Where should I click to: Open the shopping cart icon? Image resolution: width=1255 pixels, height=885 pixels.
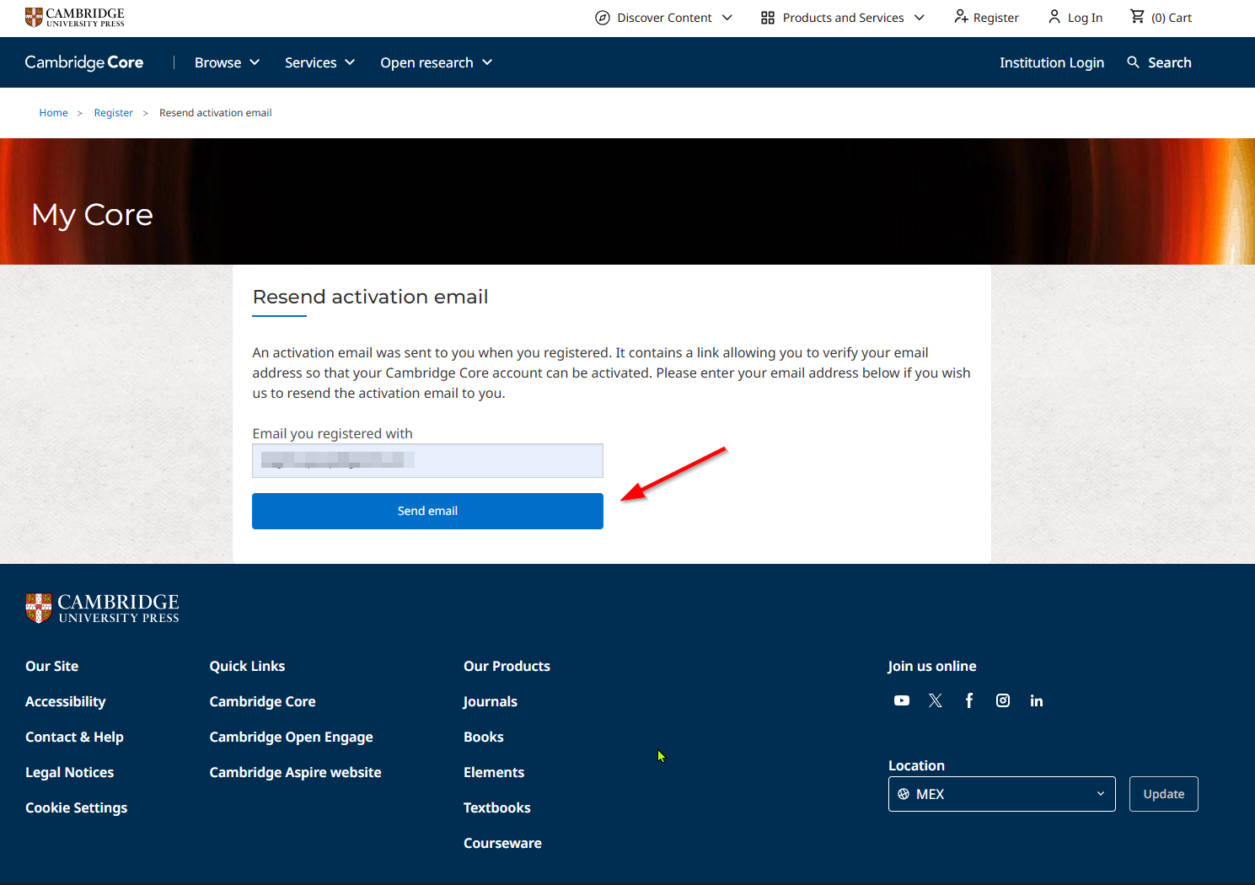(1137, 17)
